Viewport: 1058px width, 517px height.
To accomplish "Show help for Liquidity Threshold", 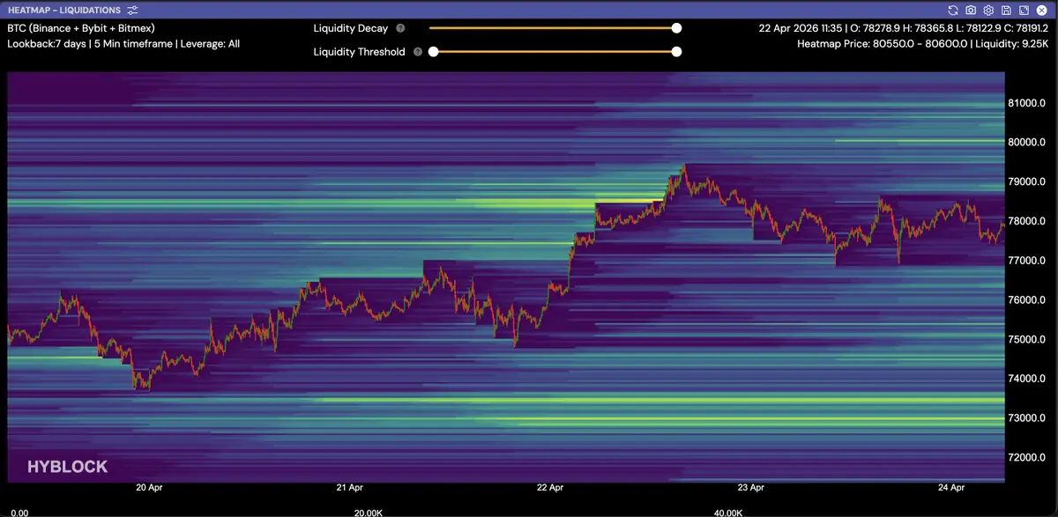I will tap(418, 52).
